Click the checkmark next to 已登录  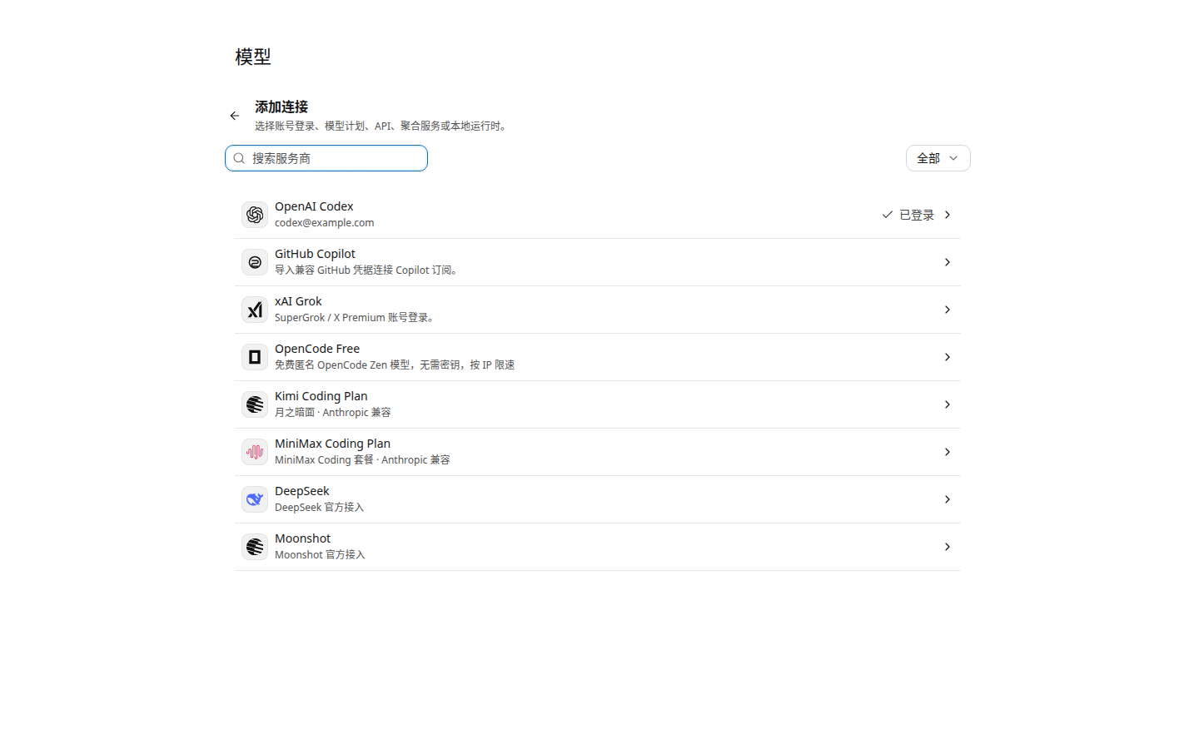(888, 215)
